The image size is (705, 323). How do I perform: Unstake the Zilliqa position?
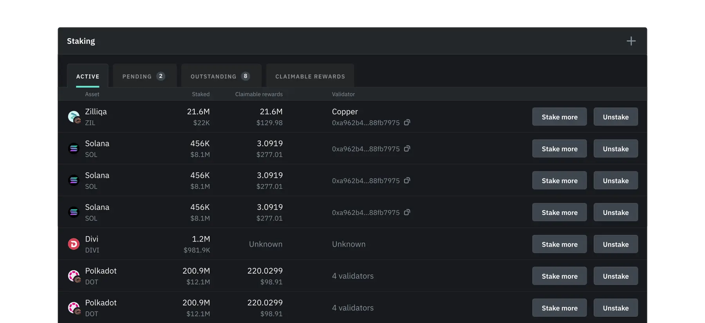pos(616,117)
